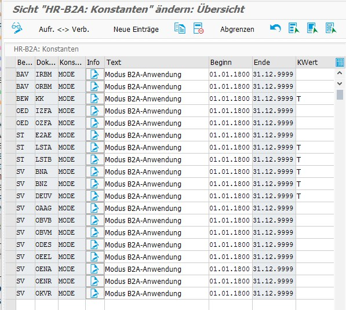Click KWert field of ST LSTA row
Screen dimensions: 346x310
[x=315, y=147]
